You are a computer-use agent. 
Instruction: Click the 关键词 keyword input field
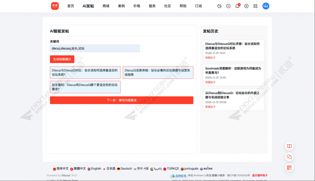tap(95, 48)
